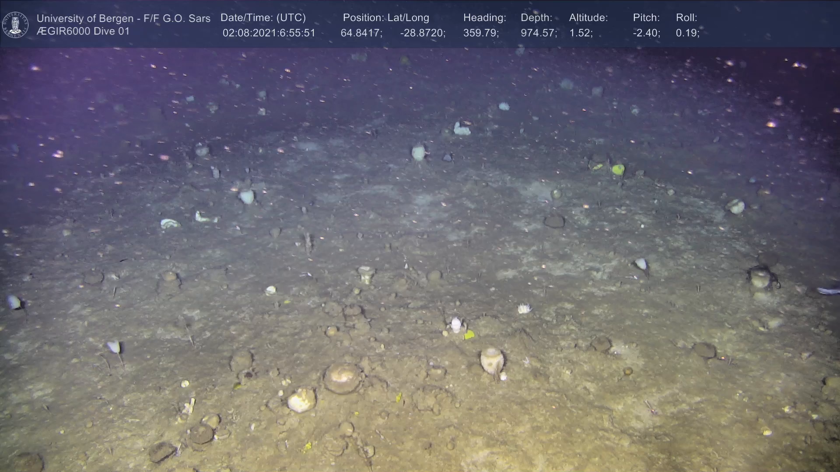Click the timestamp 02:08:2021:6:55:51

click(269, 33)
